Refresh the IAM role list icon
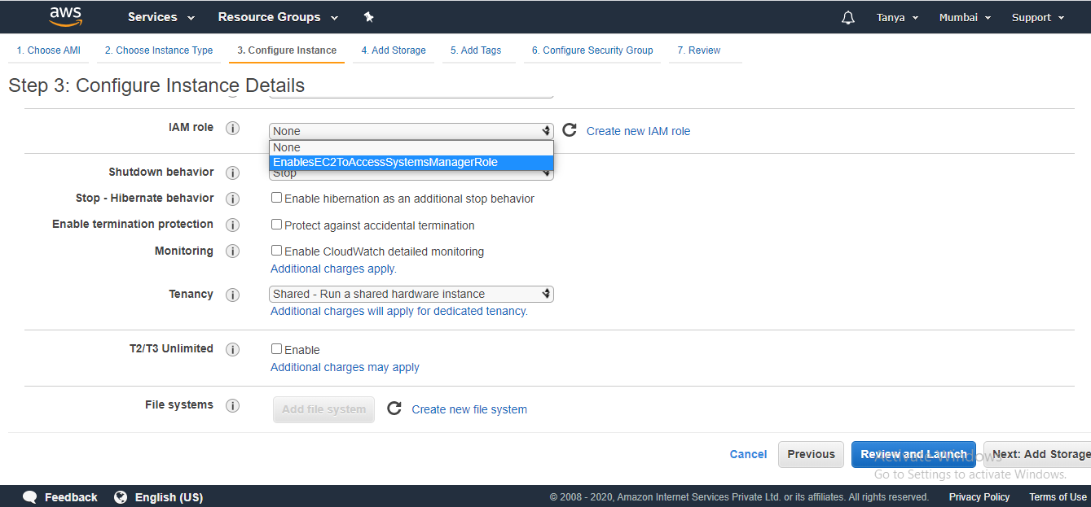The height and width of the screenshot is (507, 1091). point(570,130)
